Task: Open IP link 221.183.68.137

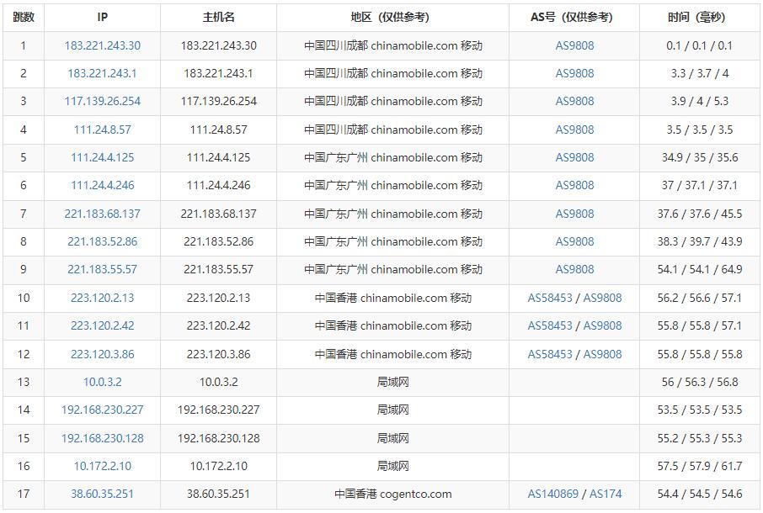Action: [x=102, y=214]
